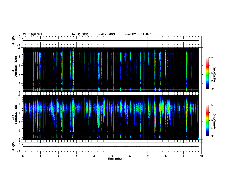Click the "ch.1(V)" axis label
227x175 pixels.
click(14, 41)
